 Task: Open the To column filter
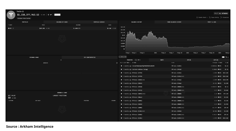[x=173, y=63]
